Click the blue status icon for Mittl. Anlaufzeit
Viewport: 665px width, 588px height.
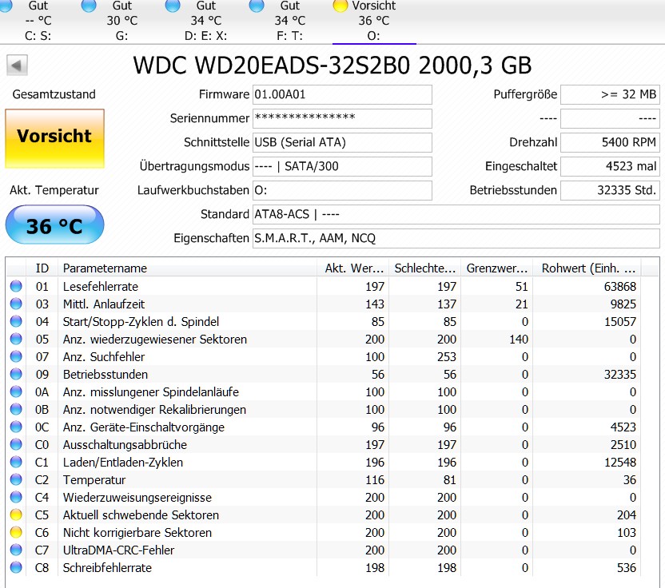(16, 304)
